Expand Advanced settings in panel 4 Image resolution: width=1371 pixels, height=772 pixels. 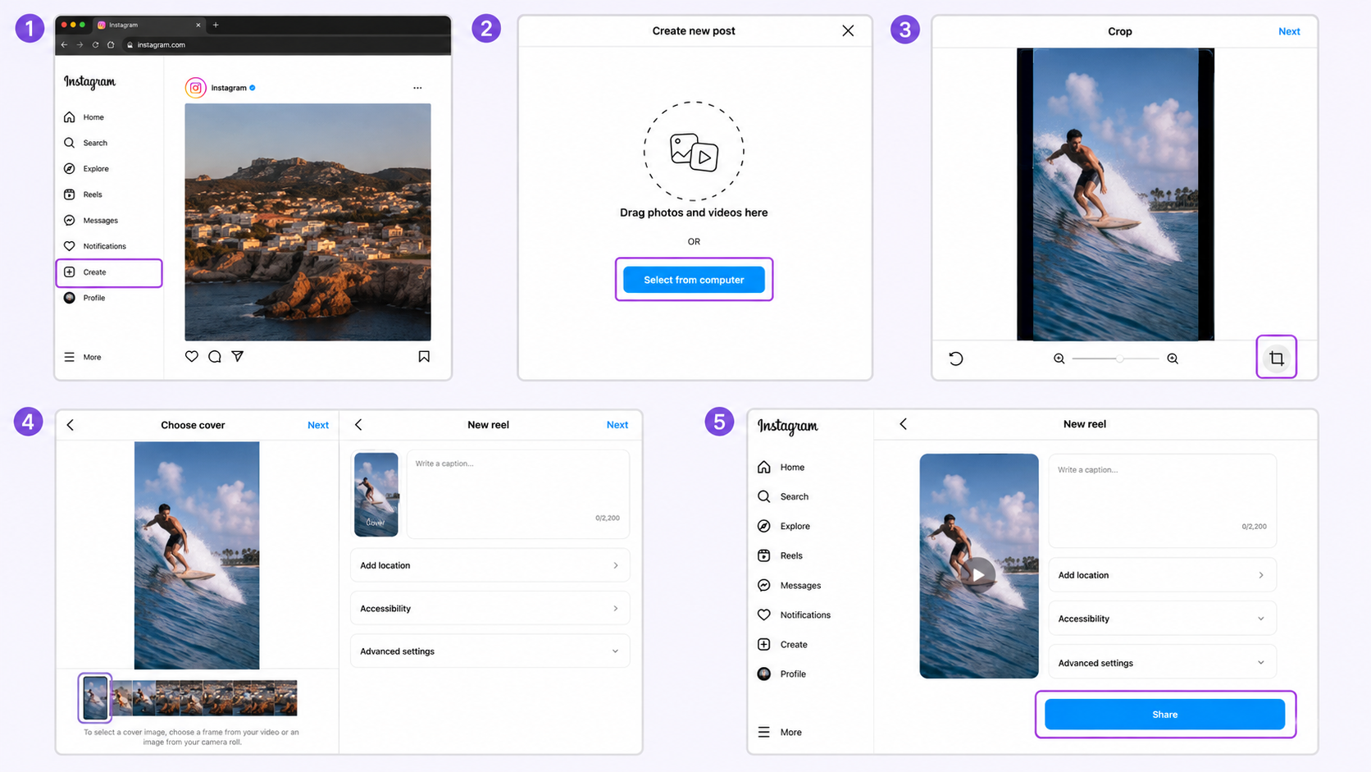[490, 651]
